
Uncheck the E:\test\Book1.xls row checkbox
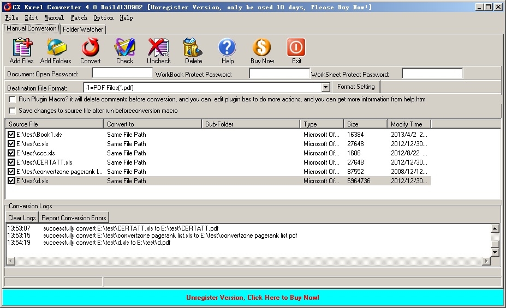pyautogui.click(x=11, y=134)
